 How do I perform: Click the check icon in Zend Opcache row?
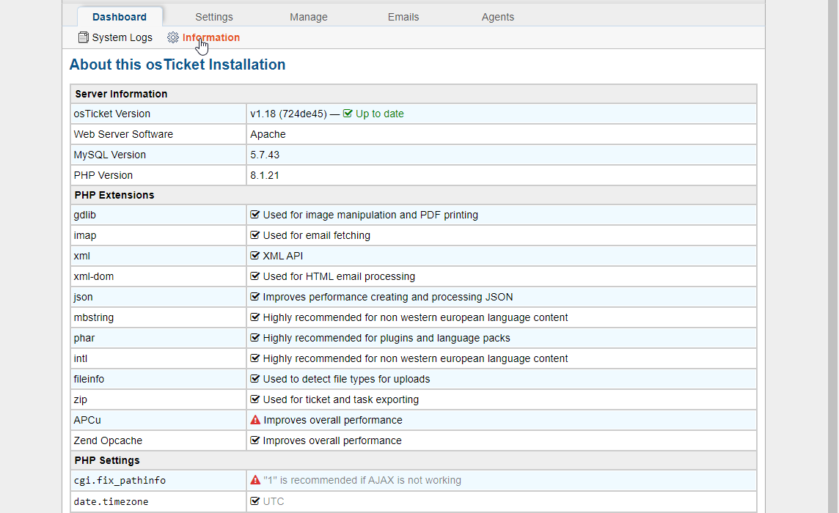coord(255,440)
